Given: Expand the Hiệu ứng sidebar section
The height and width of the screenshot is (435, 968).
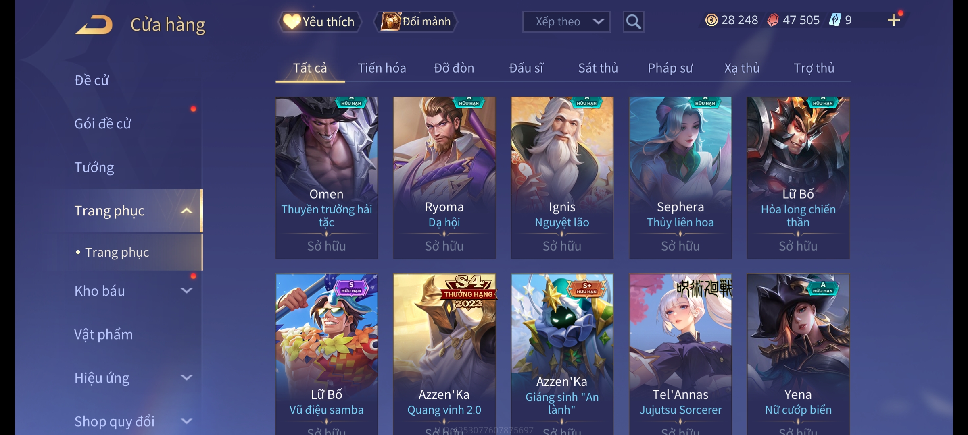Looking at the screenshot, I should 186,377.
